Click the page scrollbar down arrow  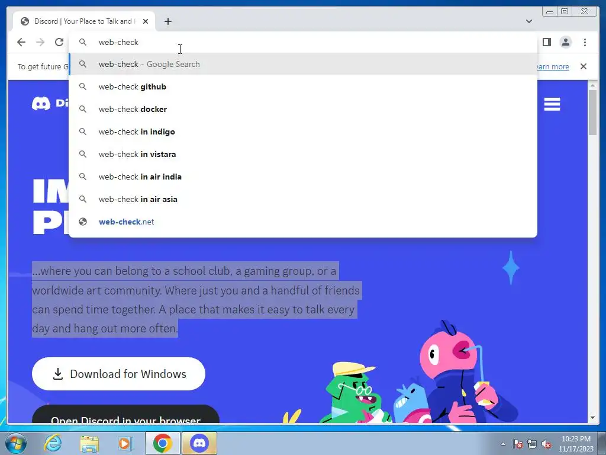[592, 418]
